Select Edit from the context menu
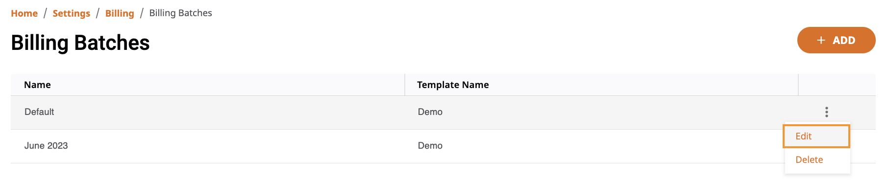The width and height of the screenshot is (888, 180). click(x=816, y=136)
